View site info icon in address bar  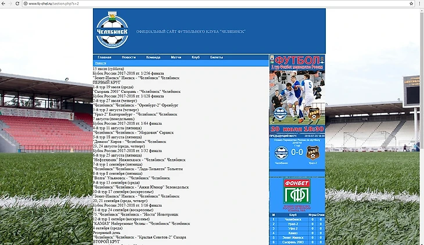pos(26,3)
